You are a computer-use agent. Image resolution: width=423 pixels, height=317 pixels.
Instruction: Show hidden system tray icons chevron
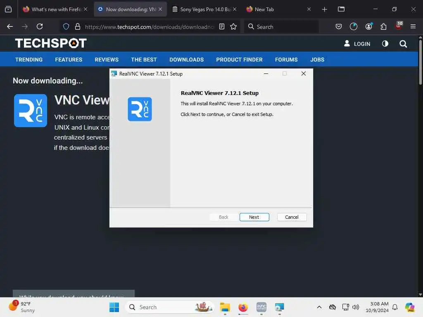pyautogui.click(x=319, y=307)
